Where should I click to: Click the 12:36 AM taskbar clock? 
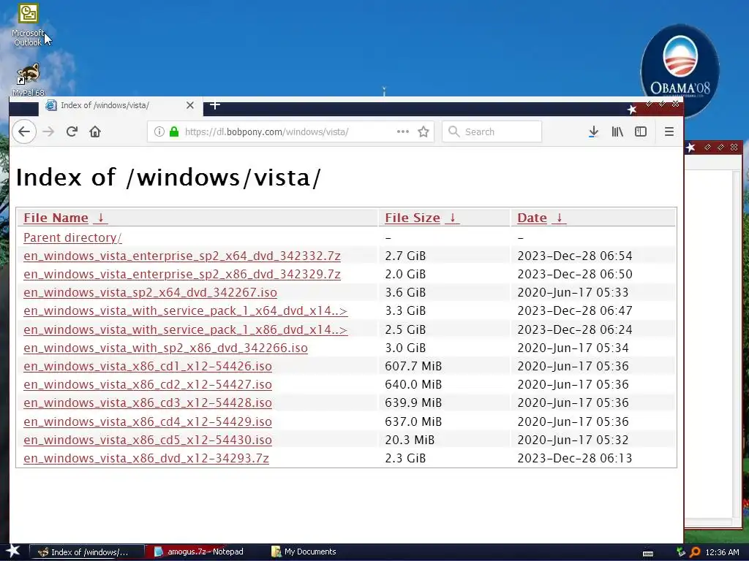(x=722, y=552)
